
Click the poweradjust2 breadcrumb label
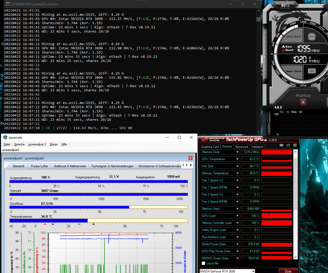coord(11,150)
